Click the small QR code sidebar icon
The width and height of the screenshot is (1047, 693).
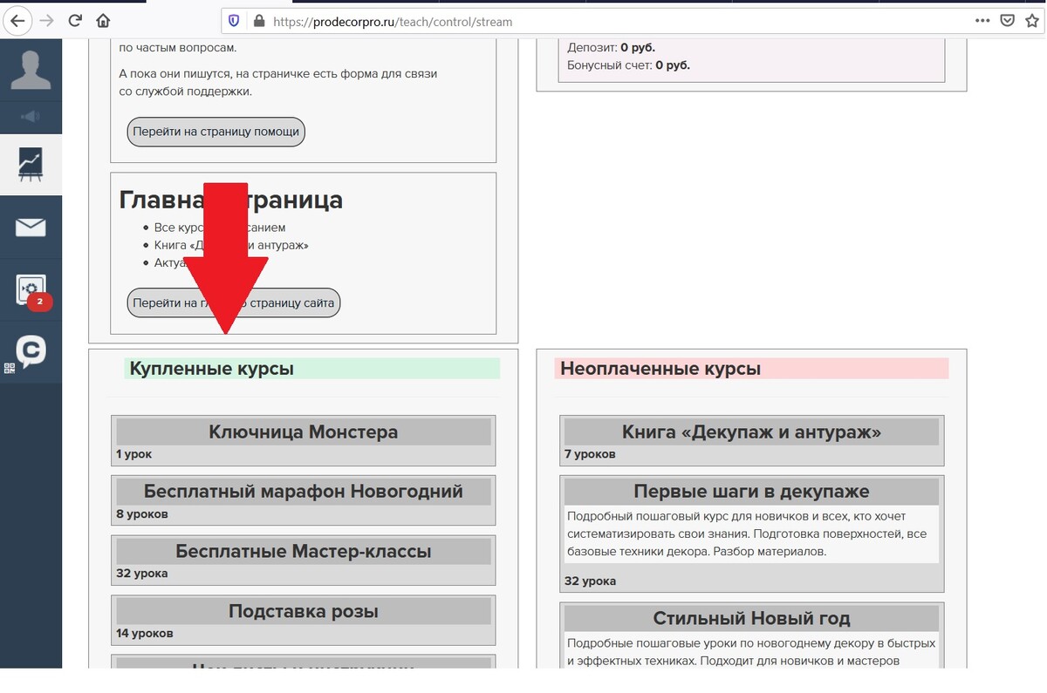point(10,369)
